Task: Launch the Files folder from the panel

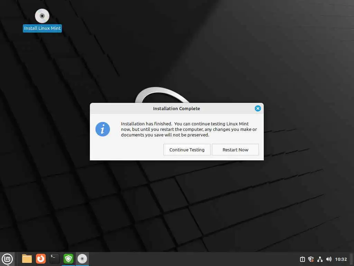Action: coord(27,259)
